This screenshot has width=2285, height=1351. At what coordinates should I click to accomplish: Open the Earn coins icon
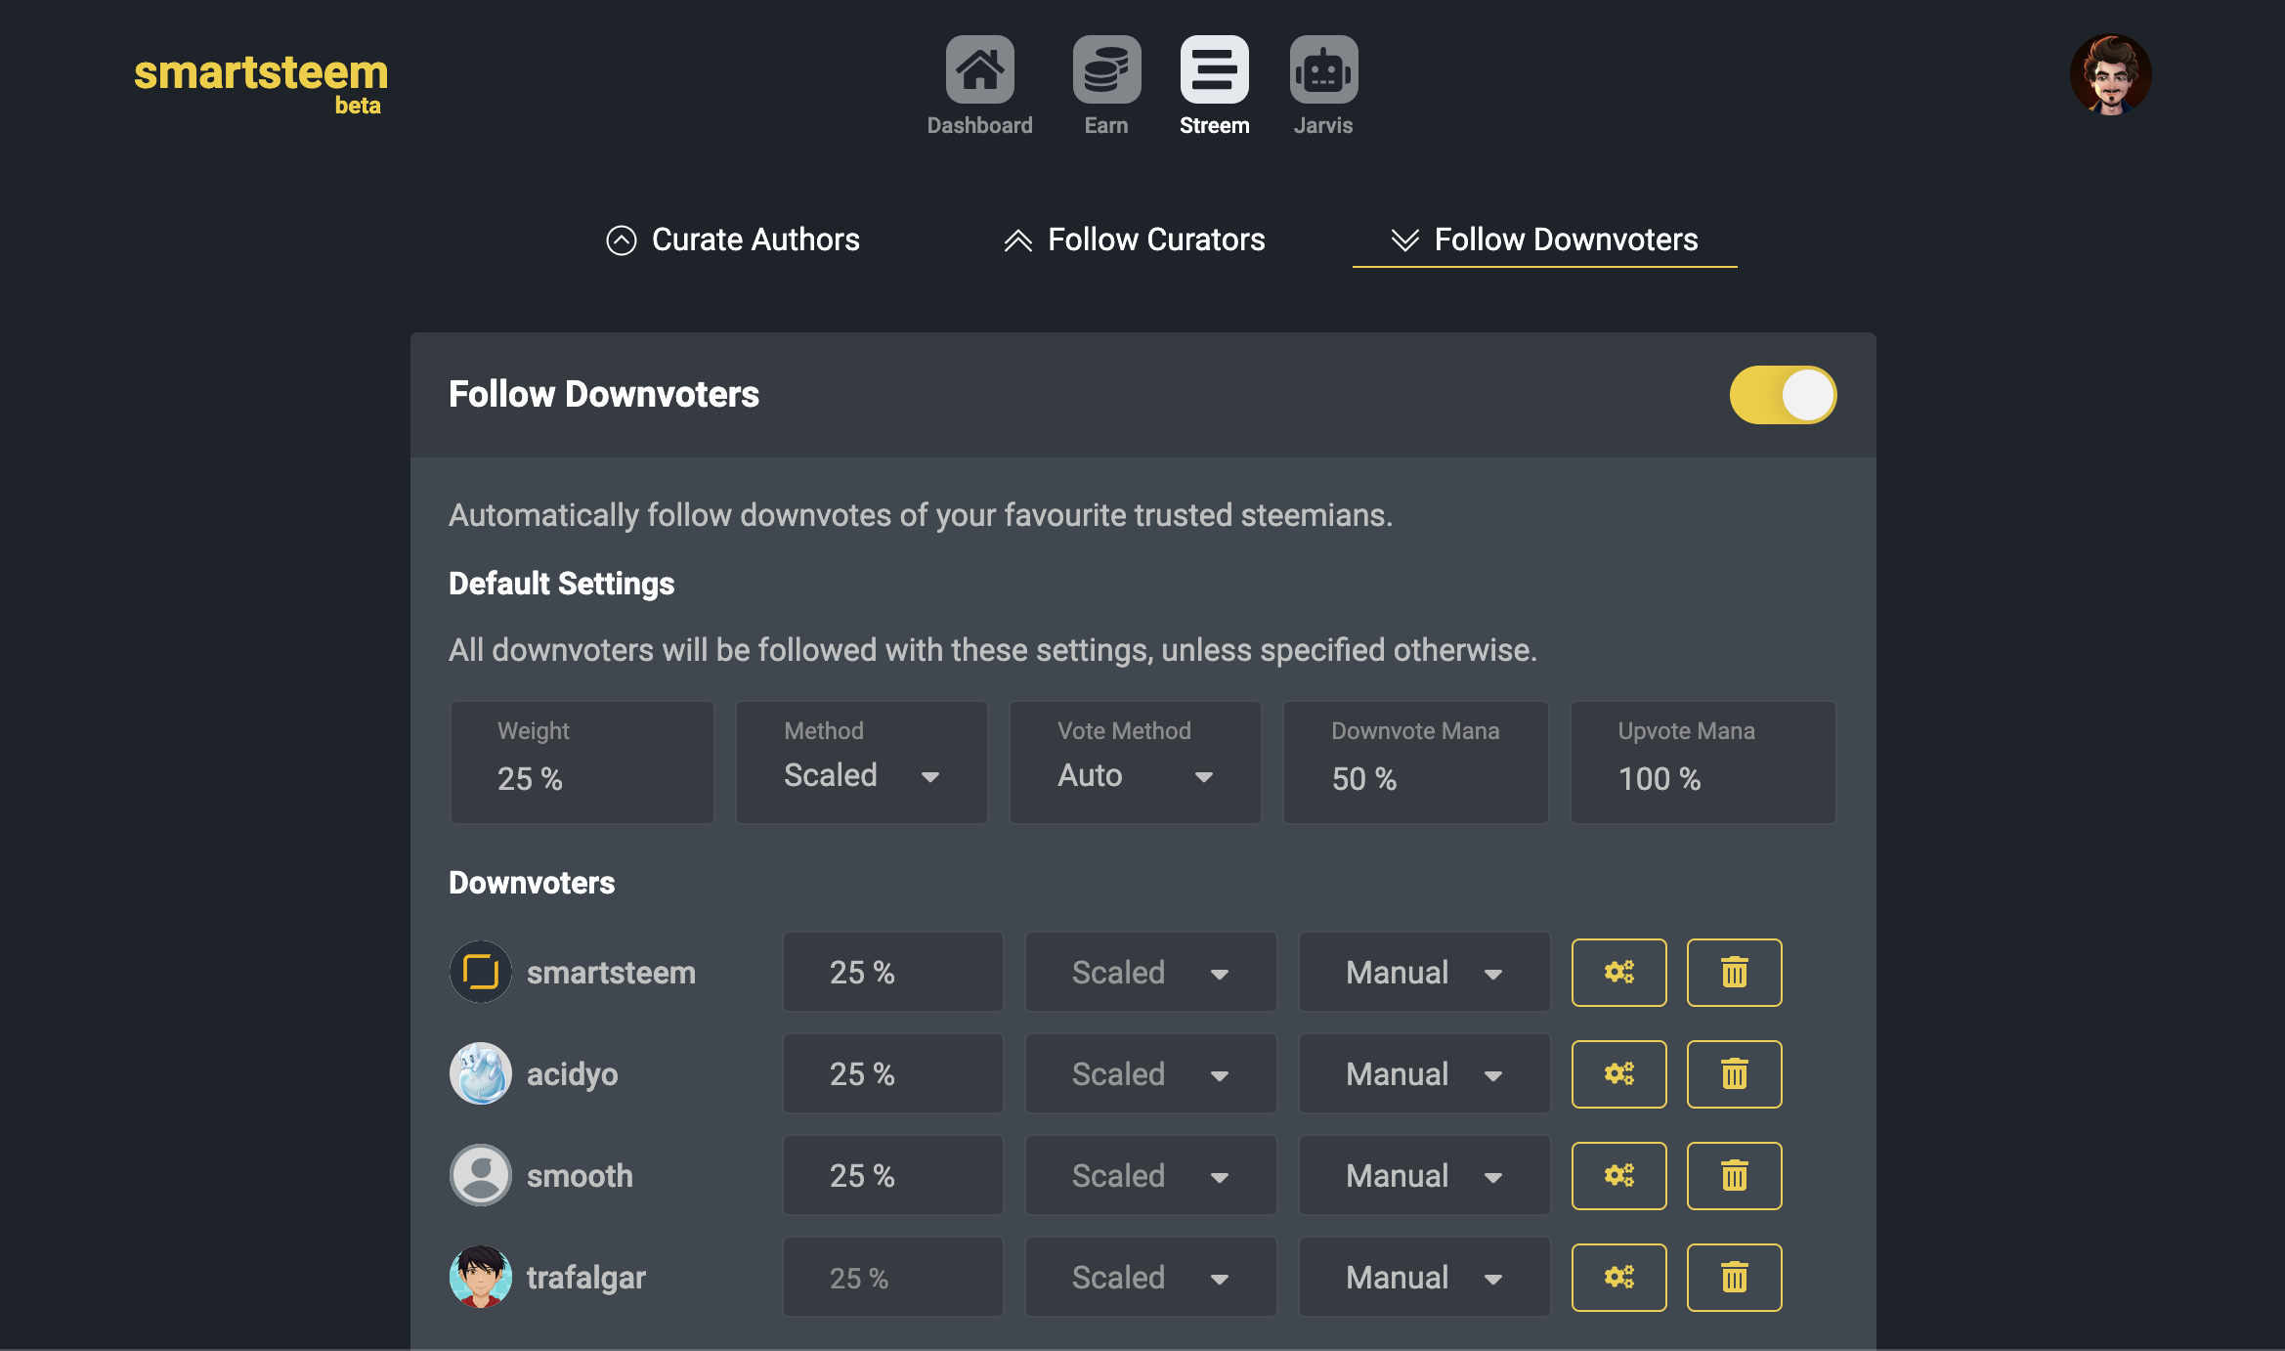[x=1106, y=69]
